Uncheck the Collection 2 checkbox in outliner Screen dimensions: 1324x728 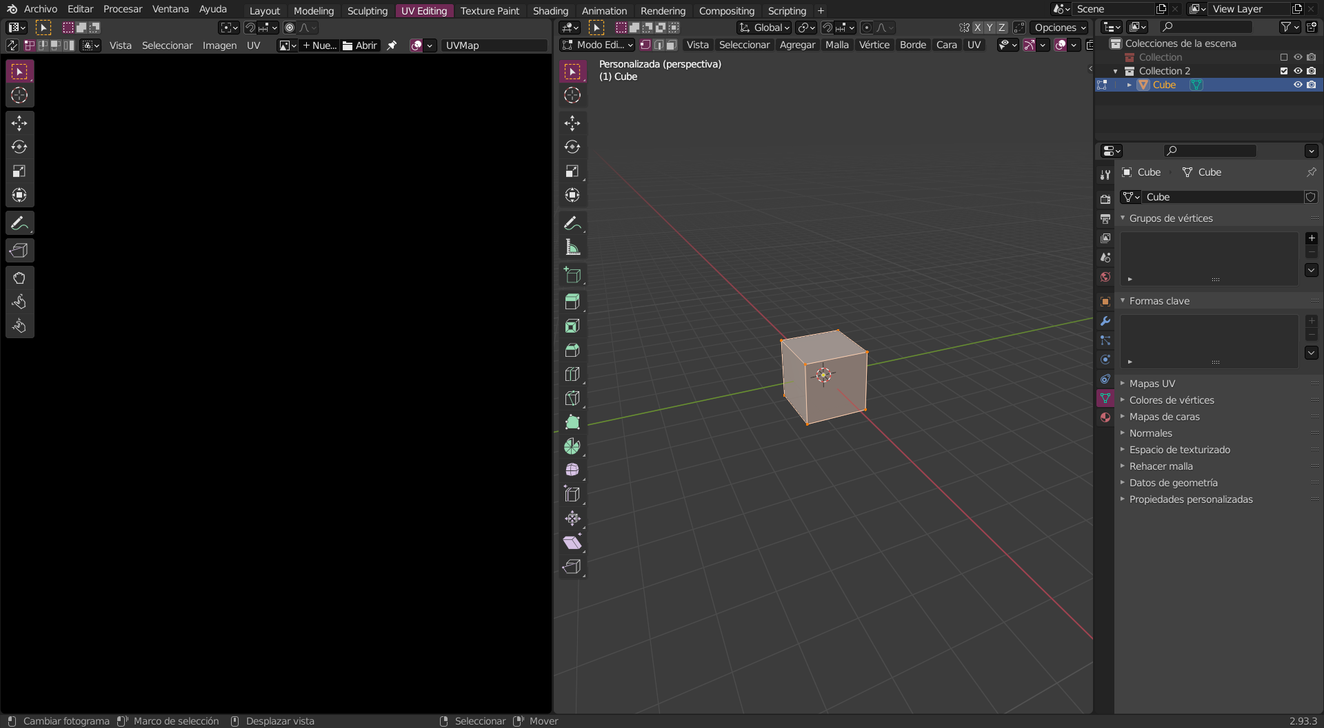click(x=1284, y=71)
